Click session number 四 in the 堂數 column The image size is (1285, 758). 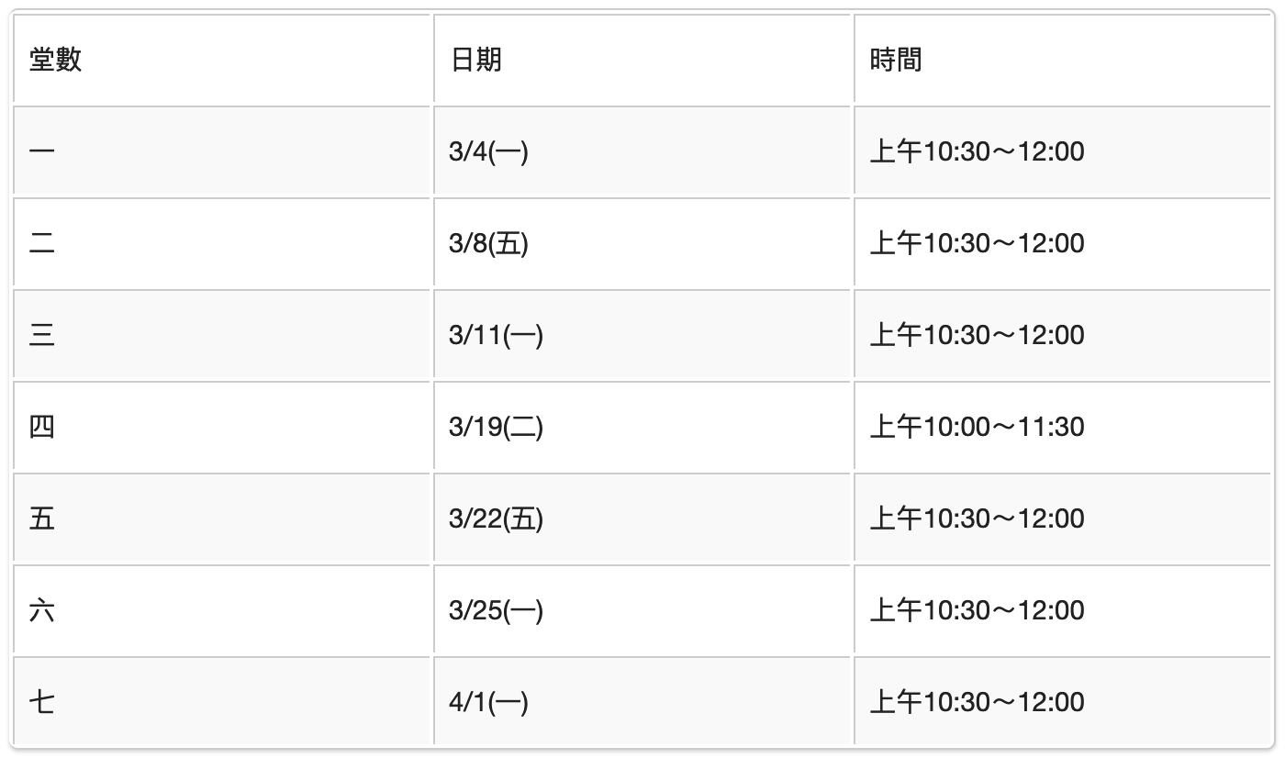42,427
